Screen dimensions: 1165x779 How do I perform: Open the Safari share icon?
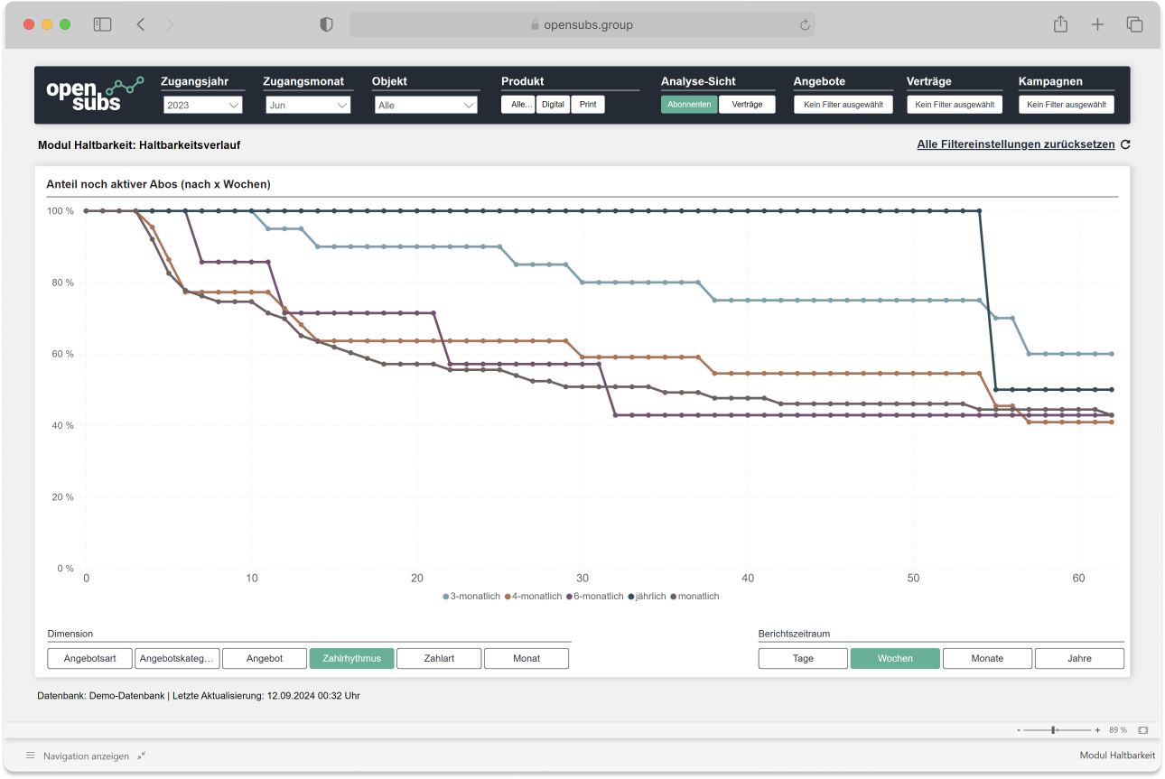pos(1060,24)
